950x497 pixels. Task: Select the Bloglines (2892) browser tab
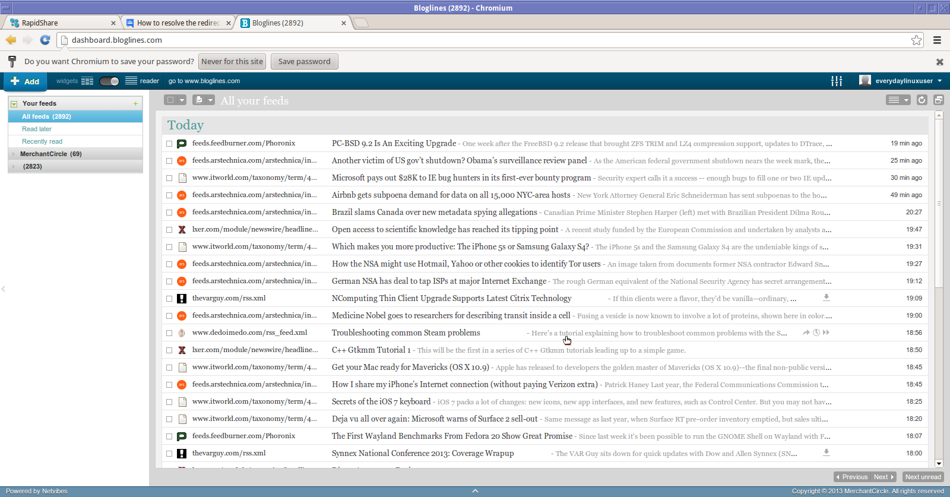click(293, 23)
